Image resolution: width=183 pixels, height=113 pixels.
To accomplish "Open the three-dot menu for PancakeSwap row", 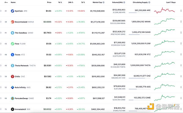I will coord(181,98).
